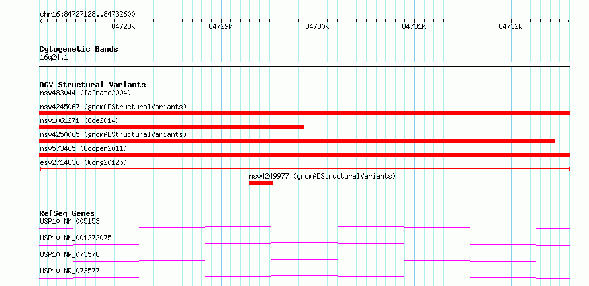Select the Cytogenetic Bands track title
The width and height of the screenshot is (589, 286).
(79, 49)
